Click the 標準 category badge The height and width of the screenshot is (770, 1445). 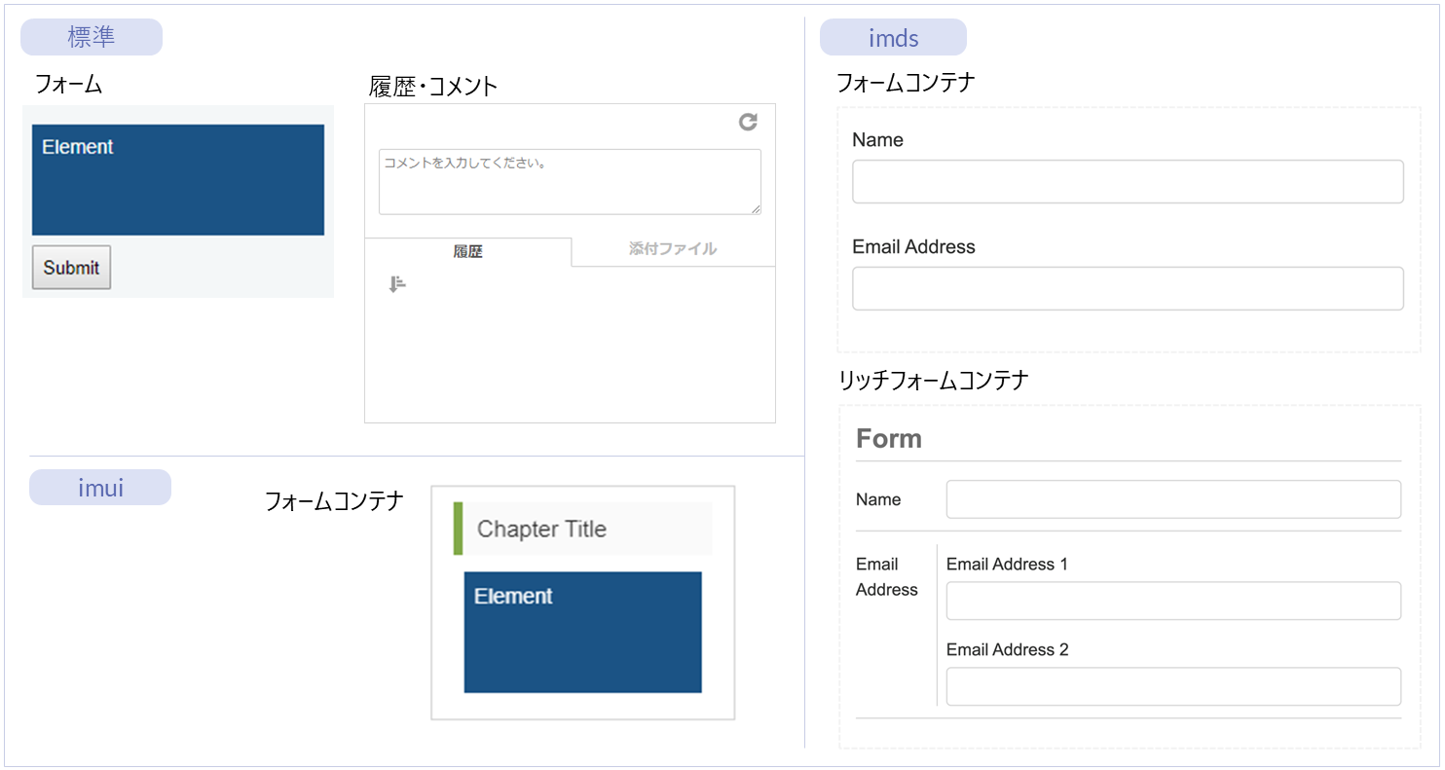coord(92,37)
